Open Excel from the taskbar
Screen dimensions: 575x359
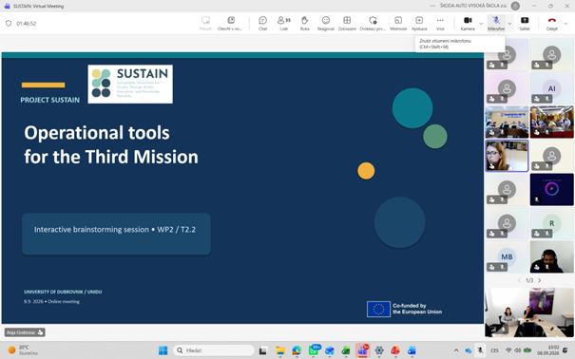click(x=346, y=350)
